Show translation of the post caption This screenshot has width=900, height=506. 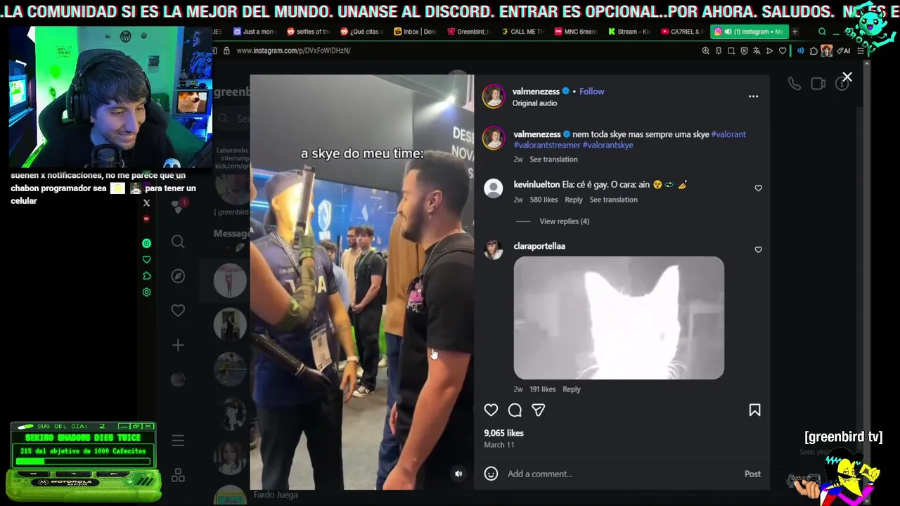553,160
